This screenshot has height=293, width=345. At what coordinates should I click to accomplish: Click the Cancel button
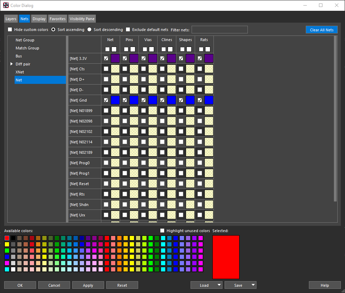tap(54, 285)
